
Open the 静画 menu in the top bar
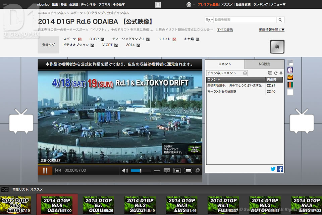click(x=64, y=4)
